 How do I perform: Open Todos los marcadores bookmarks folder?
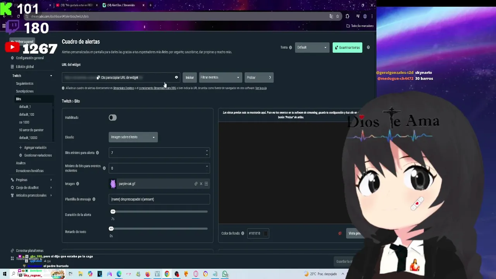(360, 26)
